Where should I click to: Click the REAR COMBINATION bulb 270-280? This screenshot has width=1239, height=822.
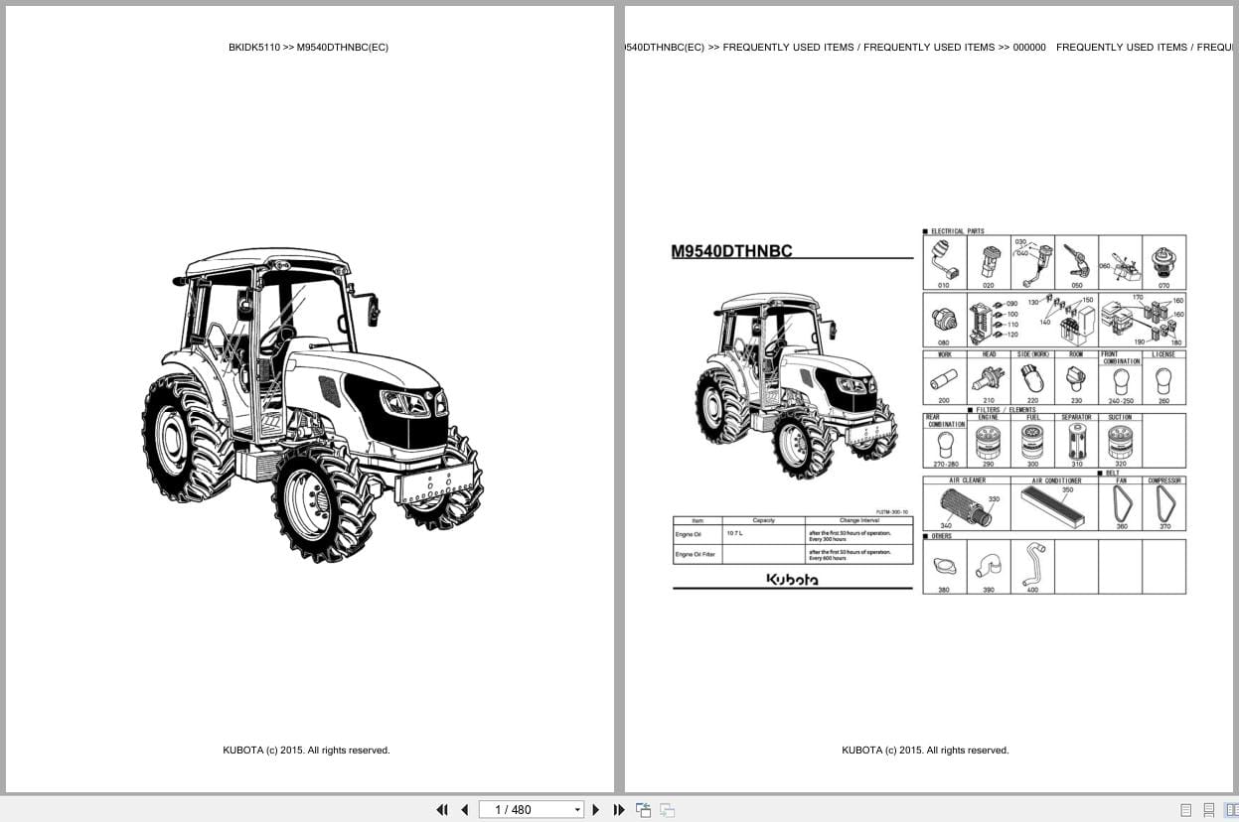coord(945,444)
